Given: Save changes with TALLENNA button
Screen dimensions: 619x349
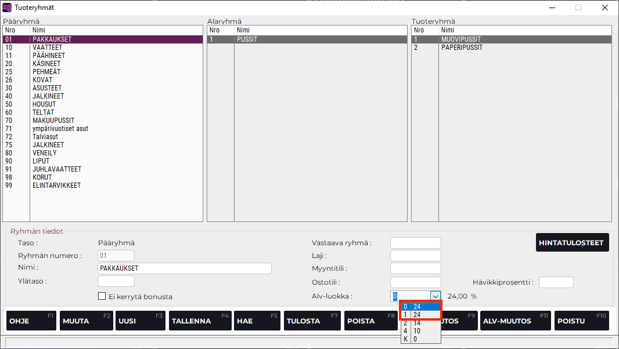Looking at the screenshot, I should [200, 321].
